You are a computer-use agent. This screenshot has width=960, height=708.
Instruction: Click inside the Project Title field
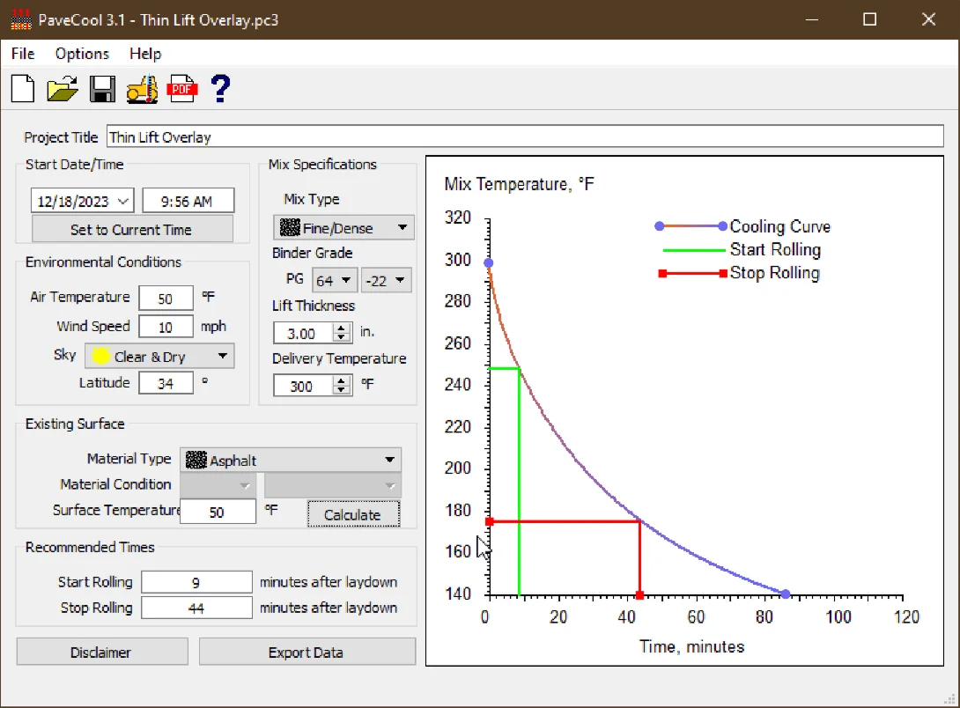pyautogui.click(x=352, y=136)
